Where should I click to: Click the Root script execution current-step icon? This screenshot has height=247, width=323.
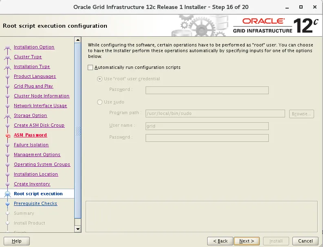(8, 194)
